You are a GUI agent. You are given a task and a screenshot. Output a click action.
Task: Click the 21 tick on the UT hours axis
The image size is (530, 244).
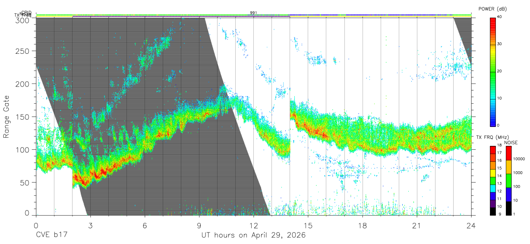[416, 225]
